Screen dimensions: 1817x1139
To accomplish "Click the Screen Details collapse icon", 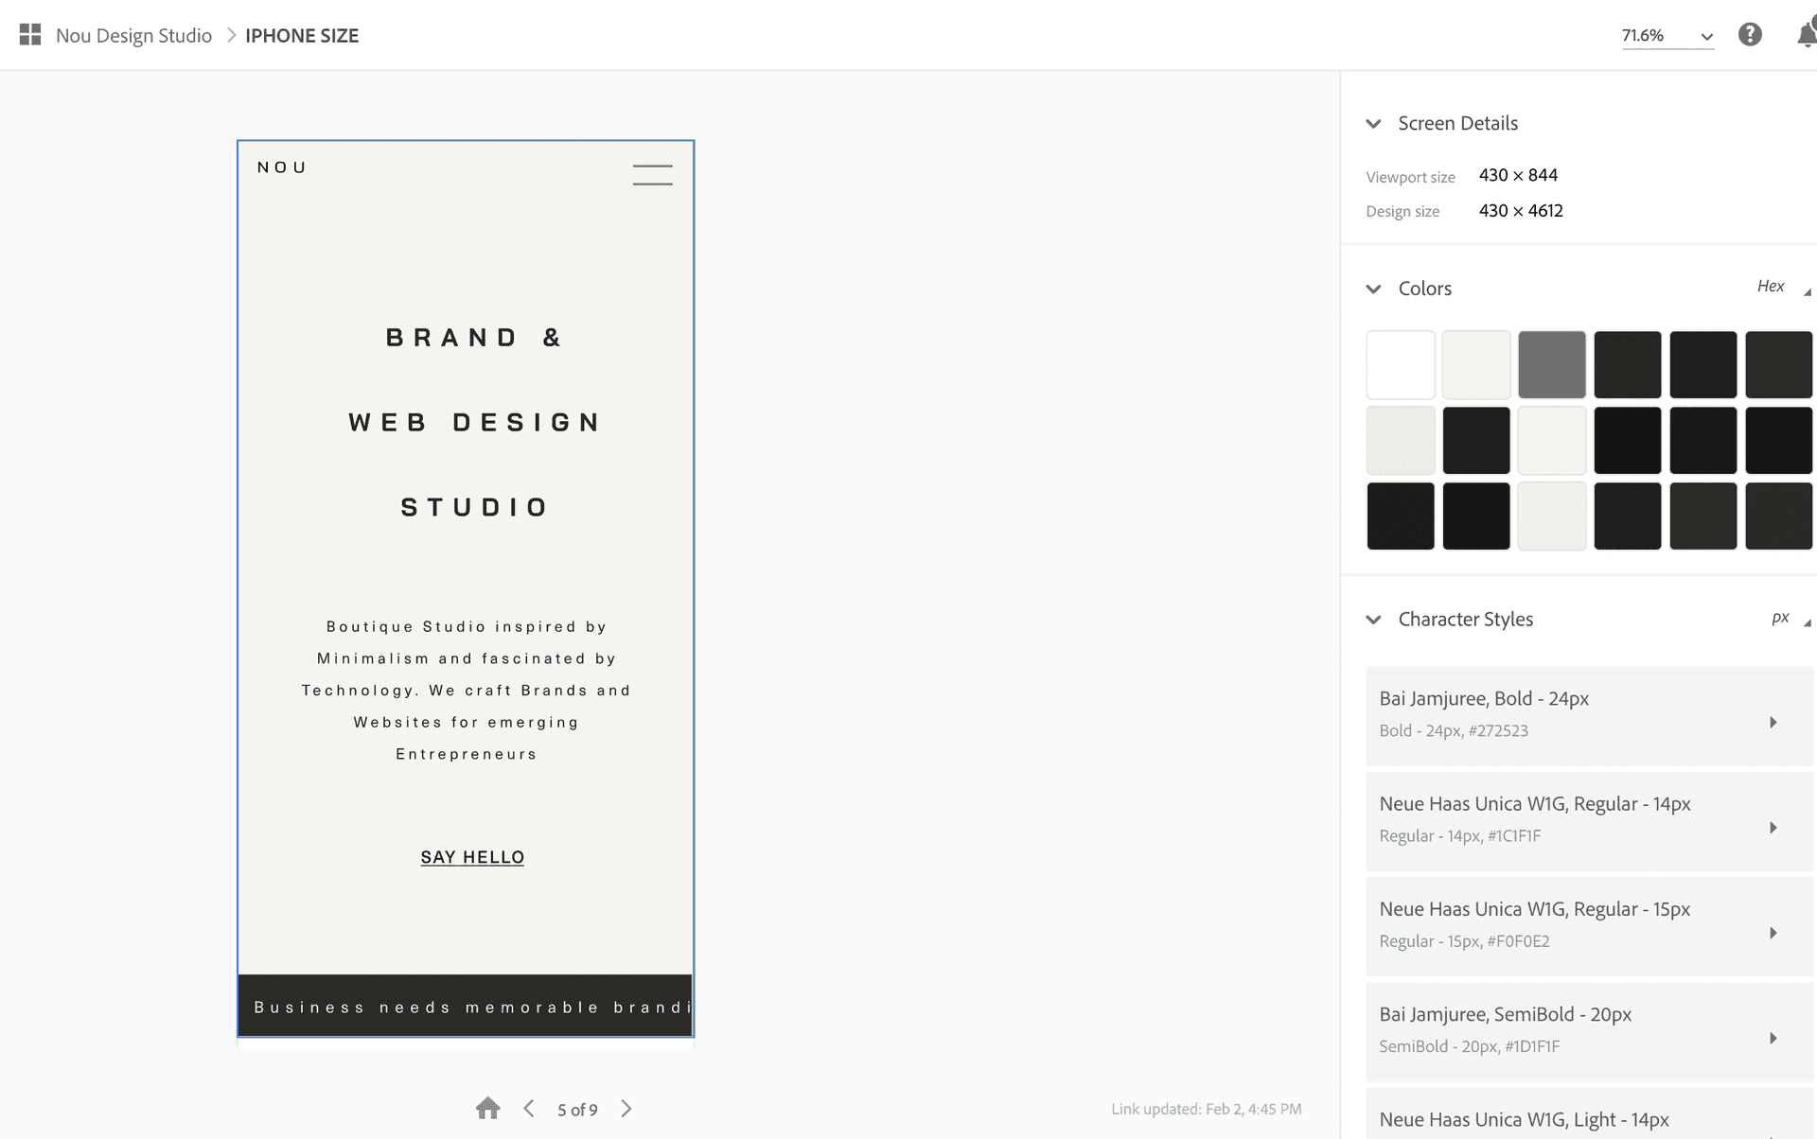I will 1373,123.
